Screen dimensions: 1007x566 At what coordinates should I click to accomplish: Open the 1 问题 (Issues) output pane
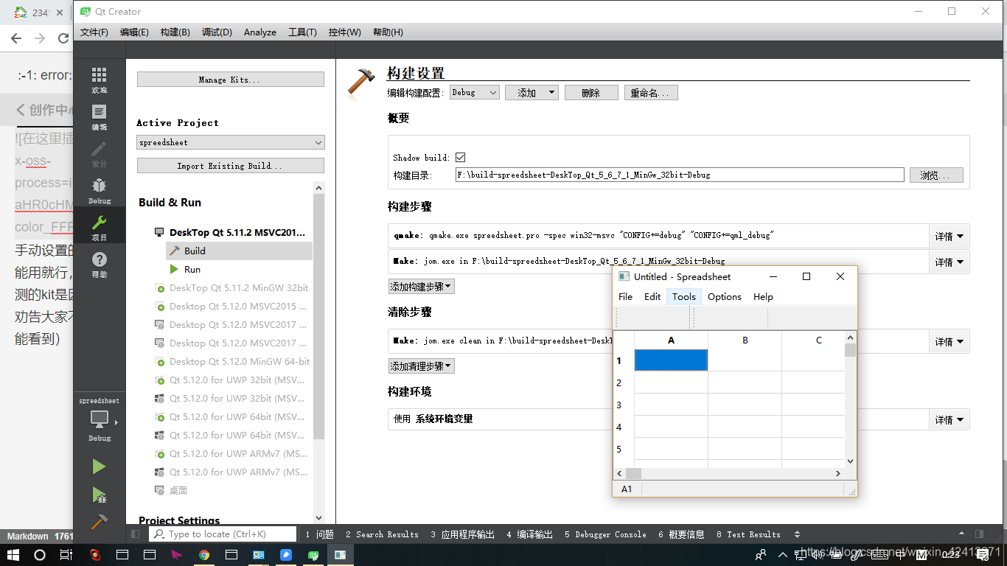pos(320,534)
